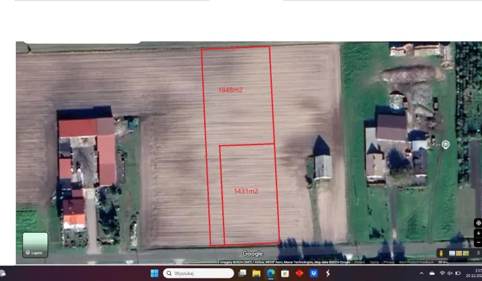Expand the map imagery strip chevron
This screenshot has height=281, width=482.
(x=478, y=253)
